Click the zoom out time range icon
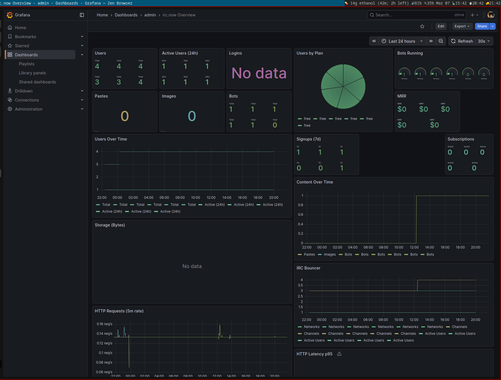The width and height of the screenshot is (501, 380). [x=441, y=41]
